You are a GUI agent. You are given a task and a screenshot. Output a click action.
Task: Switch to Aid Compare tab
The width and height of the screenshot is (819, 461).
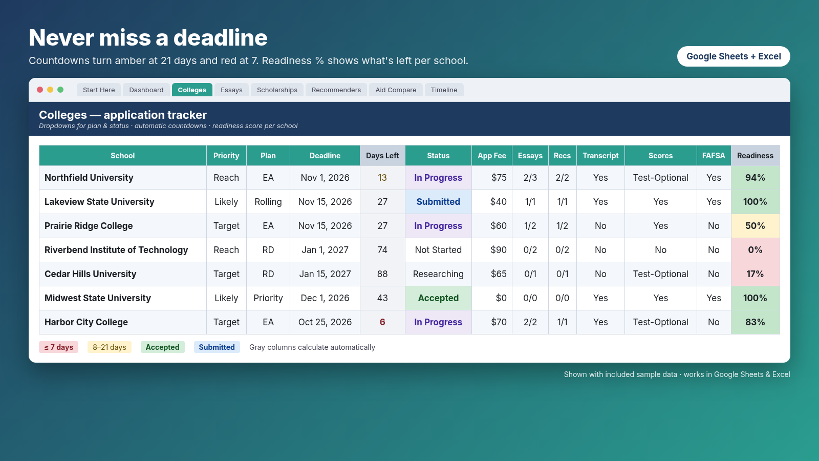coord(396,90)
